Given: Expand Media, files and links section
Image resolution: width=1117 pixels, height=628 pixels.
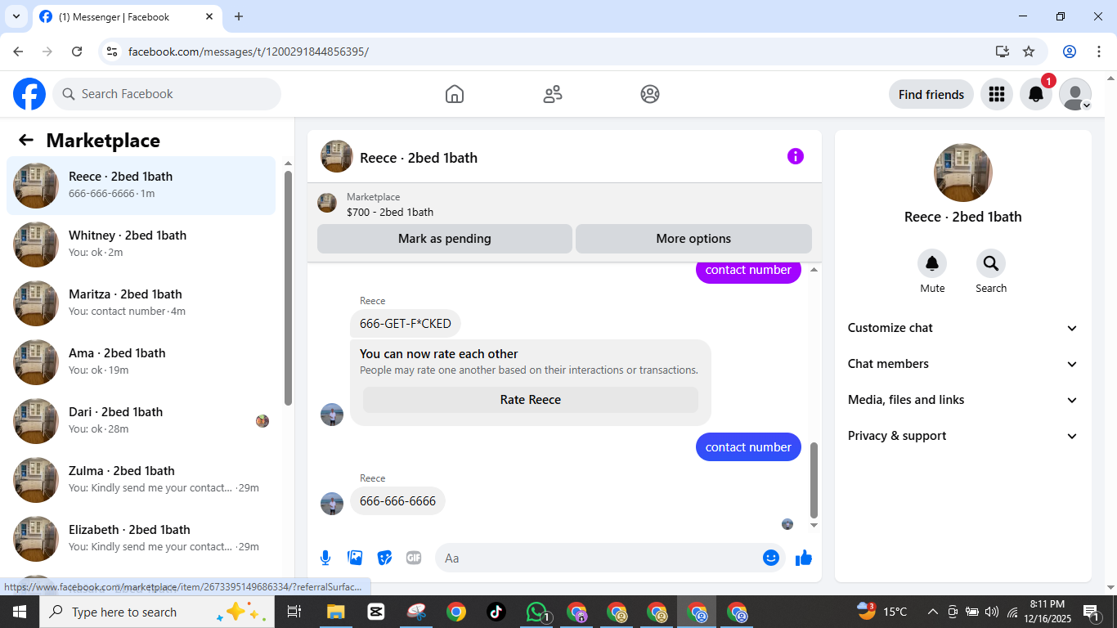Looking at the screenshot, I should click(x=963, y=400).
